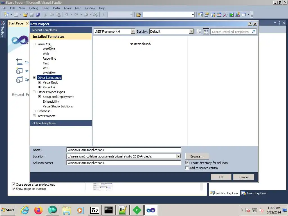Open the Team menu
The image size is (288, 216).
click(46, 8)
